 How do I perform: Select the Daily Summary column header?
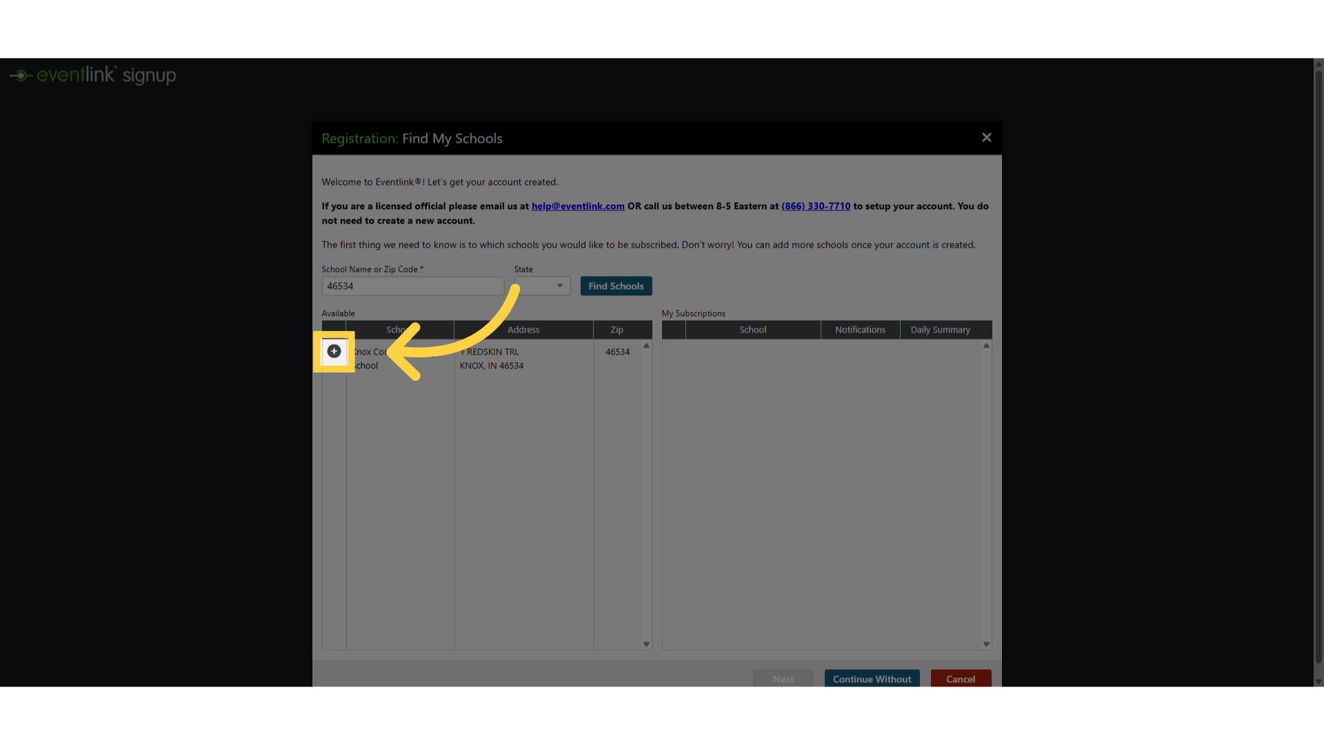point(940,330)
